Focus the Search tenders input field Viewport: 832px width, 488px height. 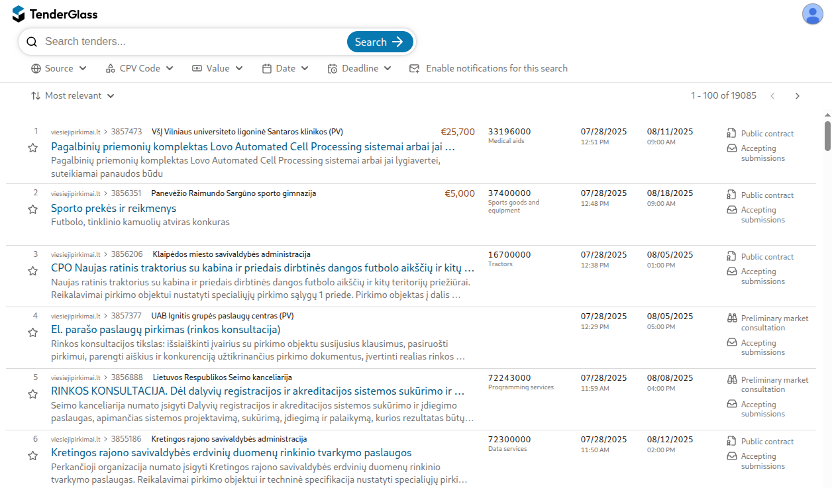[192, 42]
